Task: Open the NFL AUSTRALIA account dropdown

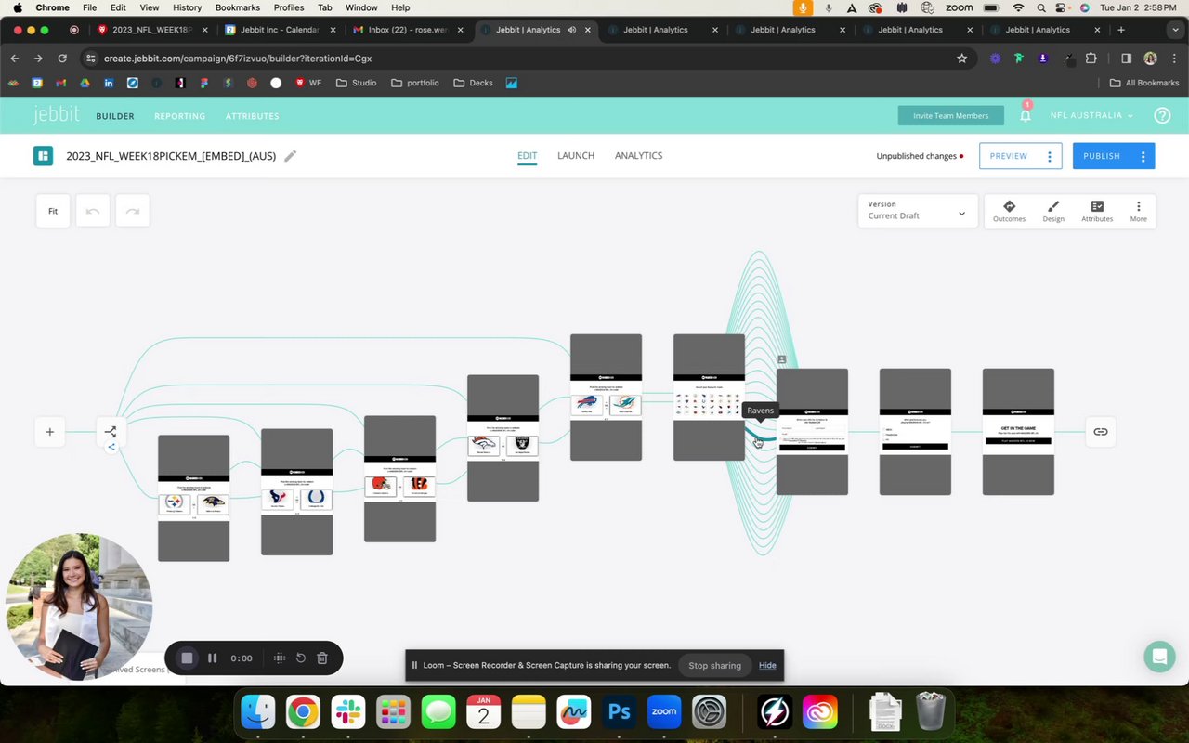Action: pos(1091,116)
